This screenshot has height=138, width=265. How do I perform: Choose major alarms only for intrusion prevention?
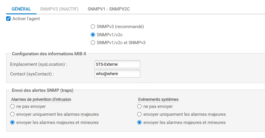pyautogui.click(x=12, y=114)
